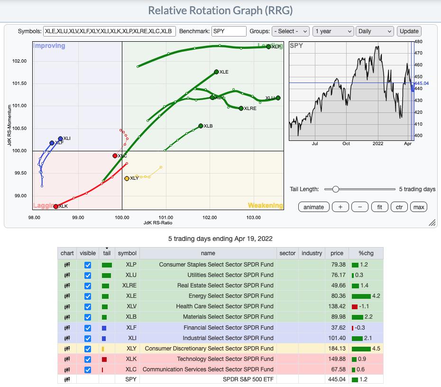Click the resize grip of the RRG panel
The height and width of the screenshot is (387, 441).
pos(432,223)
